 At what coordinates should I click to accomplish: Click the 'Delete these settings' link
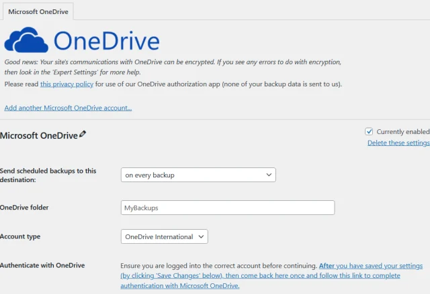coord(398,143)
